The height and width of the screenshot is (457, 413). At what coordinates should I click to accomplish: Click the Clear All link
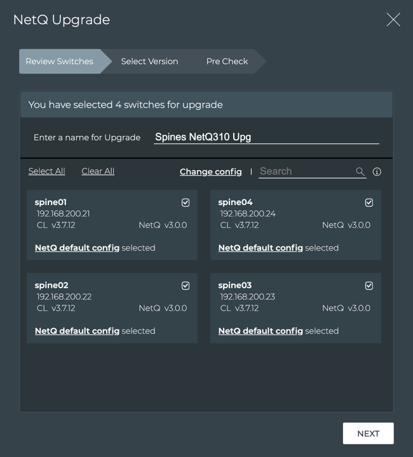tap(98, 171)
